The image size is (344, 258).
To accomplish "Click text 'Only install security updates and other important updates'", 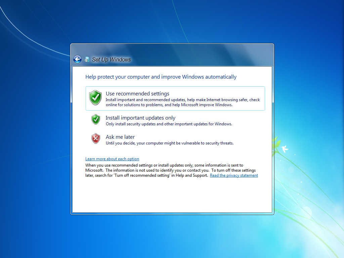I will coord(169,124).
